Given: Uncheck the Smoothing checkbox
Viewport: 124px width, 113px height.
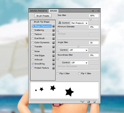Looking at the screenshot, I should coord(33,64).
